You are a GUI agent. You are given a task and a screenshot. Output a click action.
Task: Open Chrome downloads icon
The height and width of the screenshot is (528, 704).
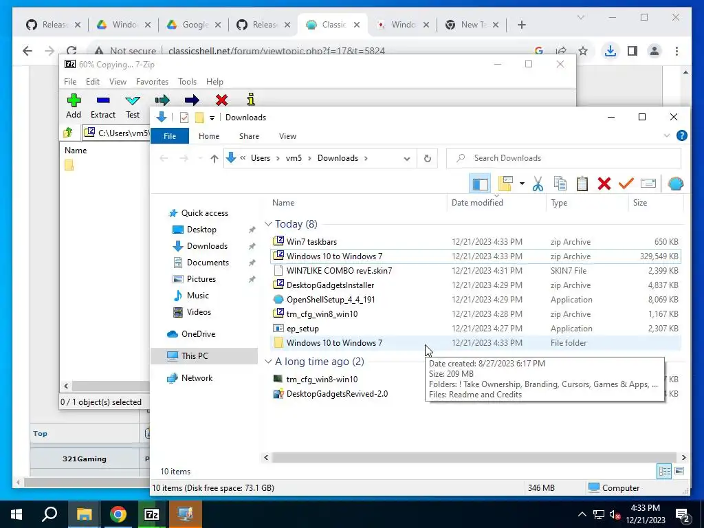pos(610,51)
